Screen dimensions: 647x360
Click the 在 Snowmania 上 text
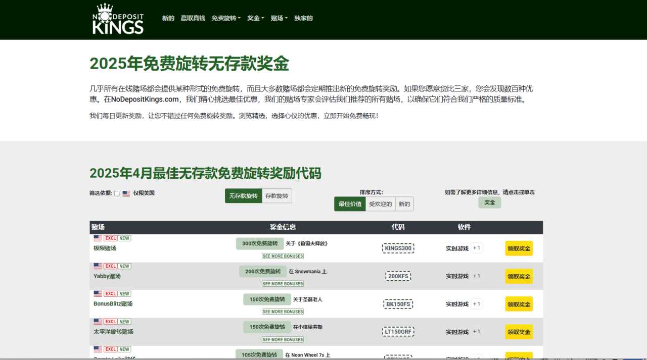click(x=308, y=271)
